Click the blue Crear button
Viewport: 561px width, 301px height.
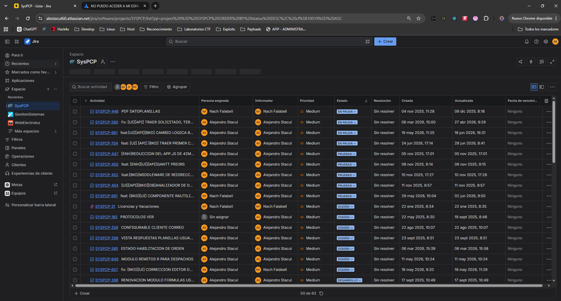(x=385, y=41)
